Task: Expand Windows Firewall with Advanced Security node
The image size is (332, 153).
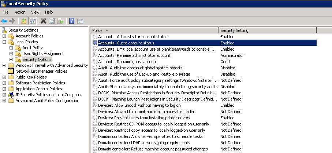Action: pyautogui.click(x=4, y=65)
